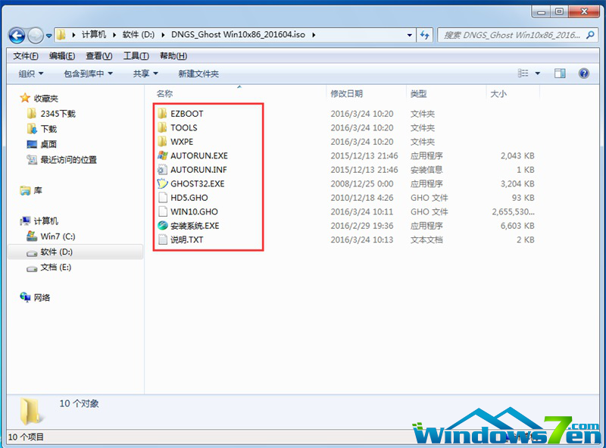Open the address bar history dropdown
Viewport: 606px width, 448px height.
point(410,35)
